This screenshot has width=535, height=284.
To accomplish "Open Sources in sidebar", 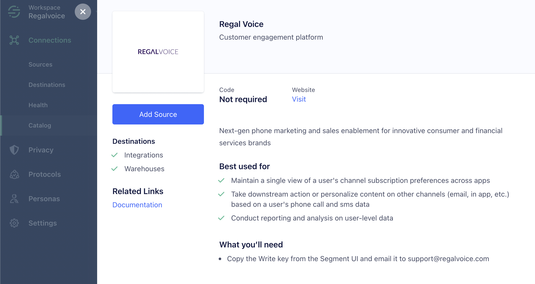I will coord(40,65).
